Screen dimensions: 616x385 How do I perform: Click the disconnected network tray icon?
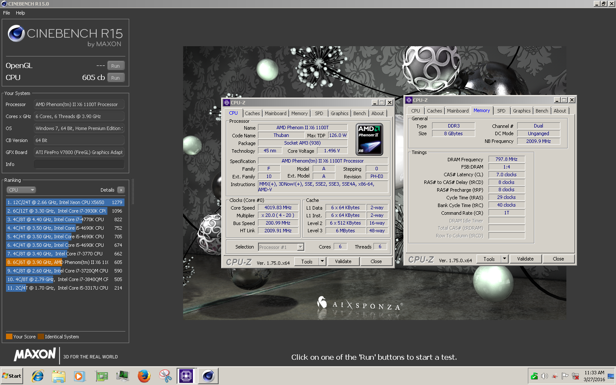[575, 376]
